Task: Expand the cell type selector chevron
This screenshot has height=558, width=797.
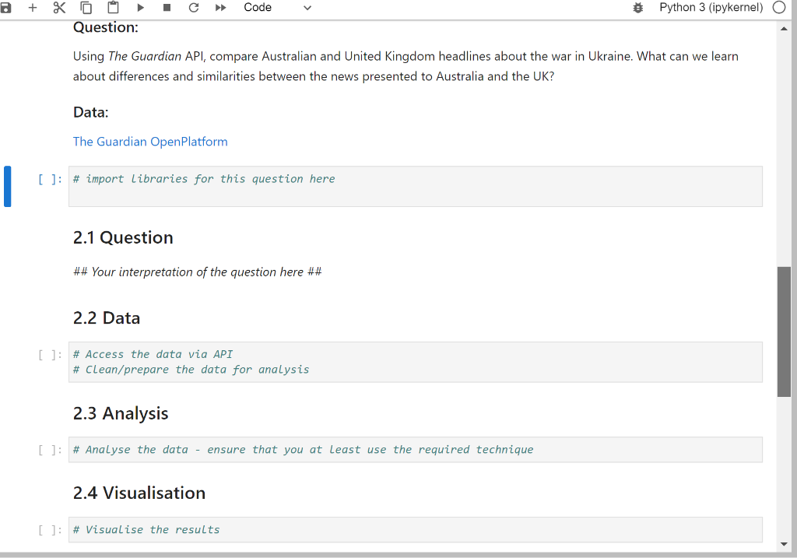Action: 307,8
